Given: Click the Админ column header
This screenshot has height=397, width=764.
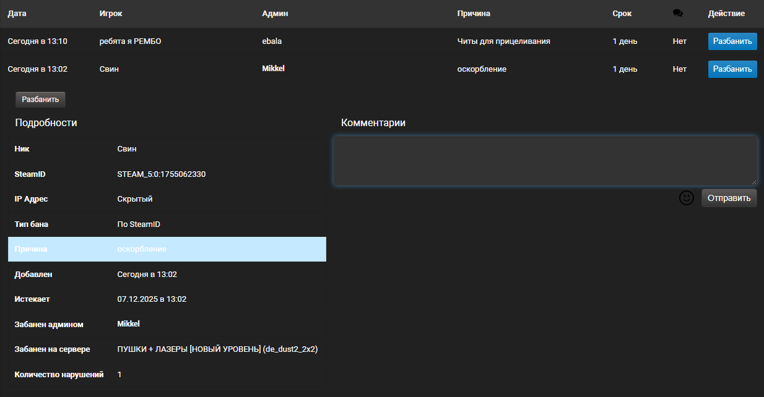Looking at the screenshot, I should click(275, 14).
